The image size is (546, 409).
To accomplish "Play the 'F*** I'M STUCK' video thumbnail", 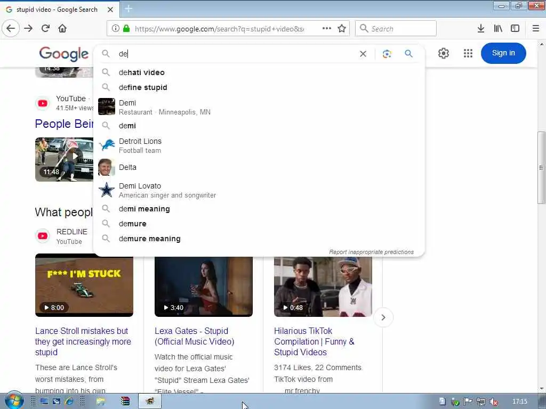I will click(x=84, y=287).
